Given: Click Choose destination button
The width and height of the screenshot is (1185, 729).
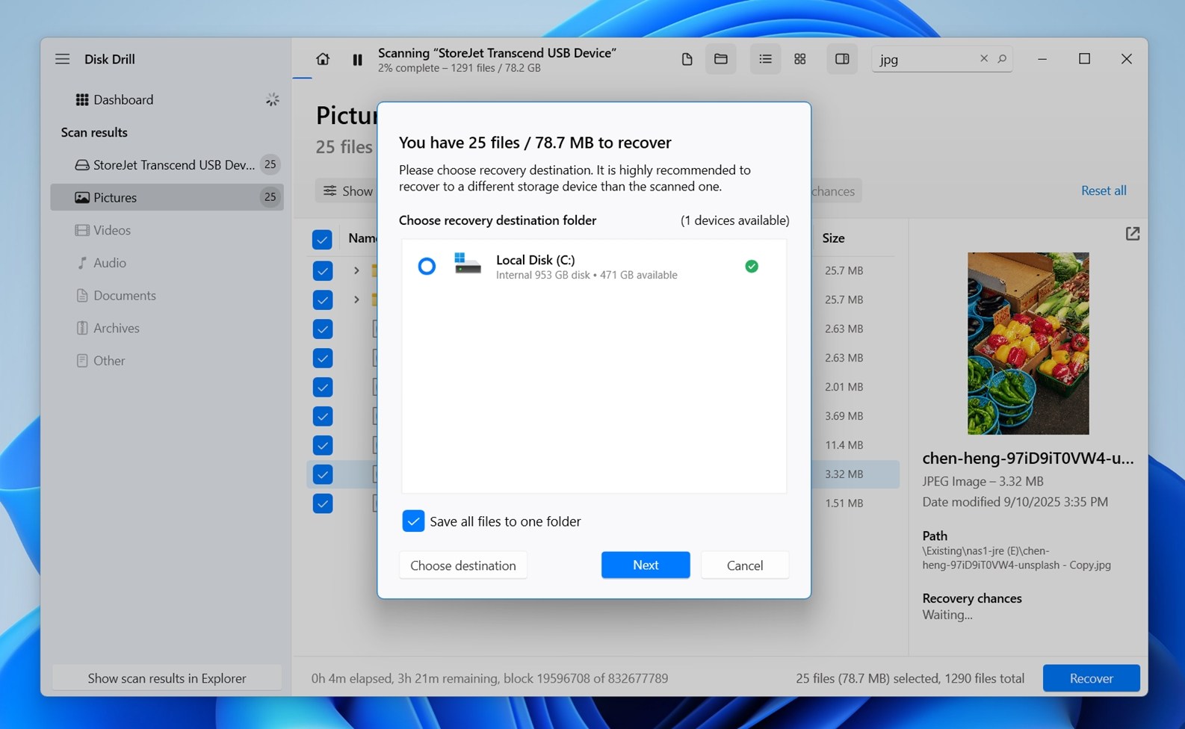Looking at the screenshot, I should 463,565.
